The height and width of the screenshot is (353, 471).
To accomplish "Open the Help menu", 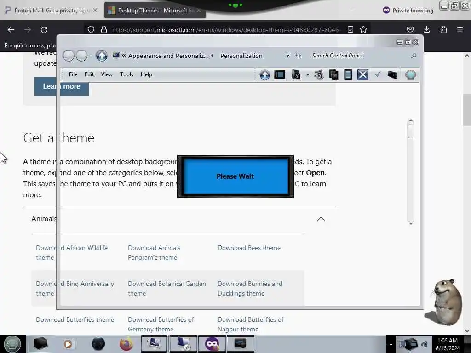I will 146,74.
